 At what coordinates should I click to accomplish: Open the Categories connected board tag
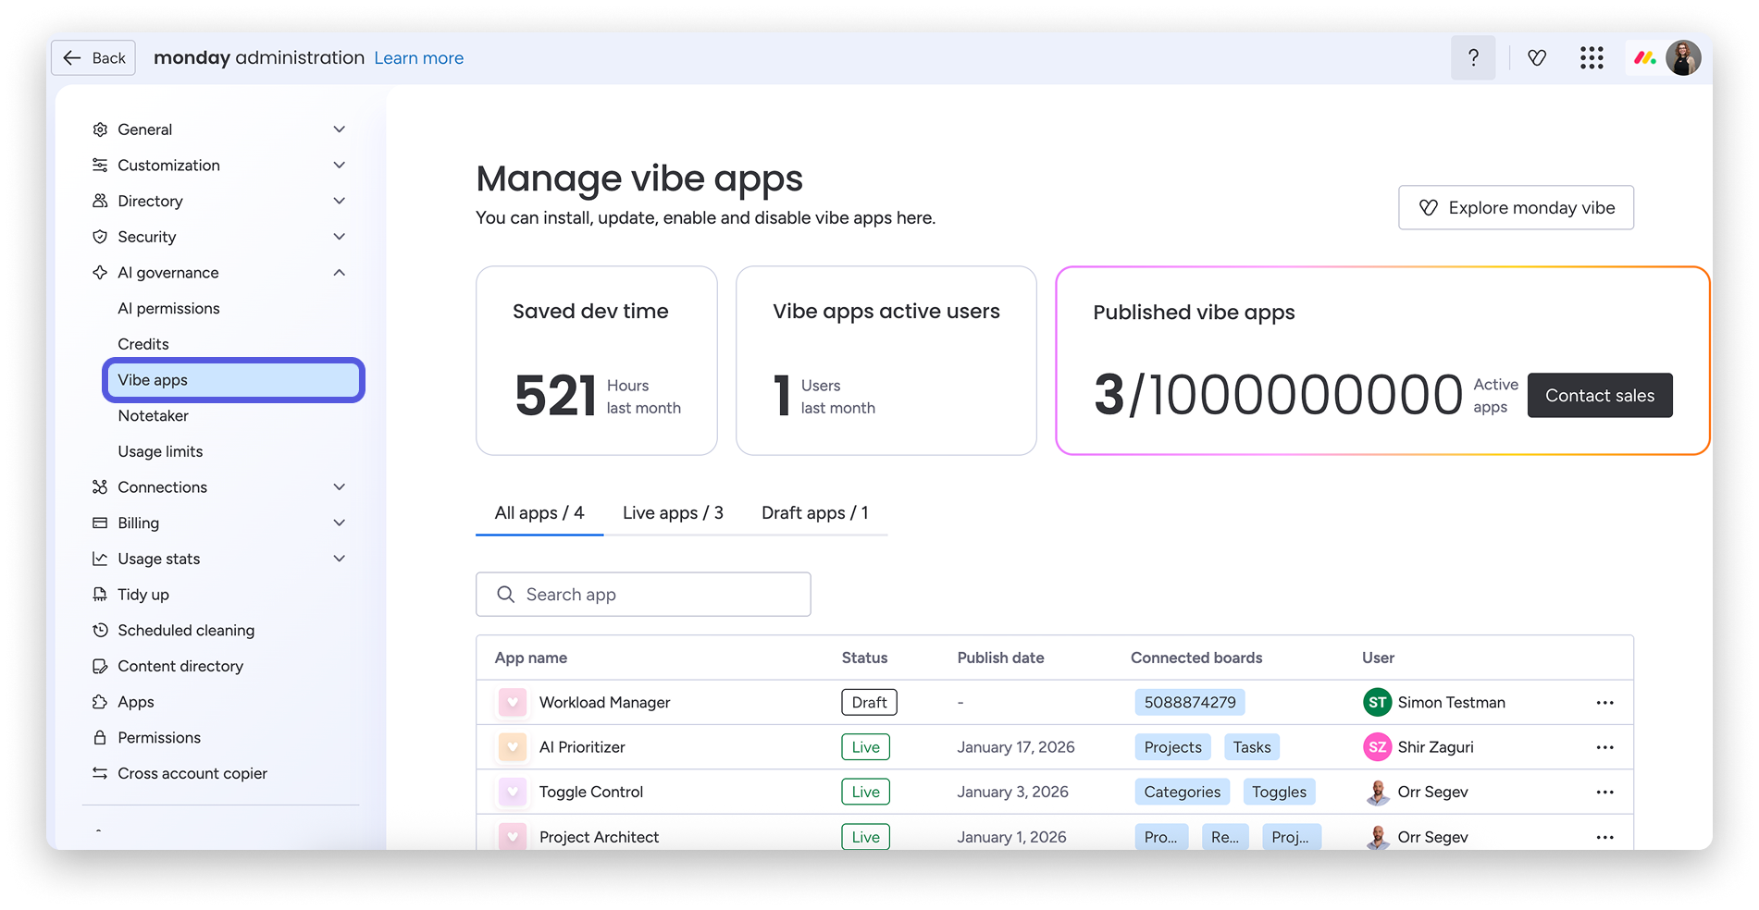[x=1183, y=793]
